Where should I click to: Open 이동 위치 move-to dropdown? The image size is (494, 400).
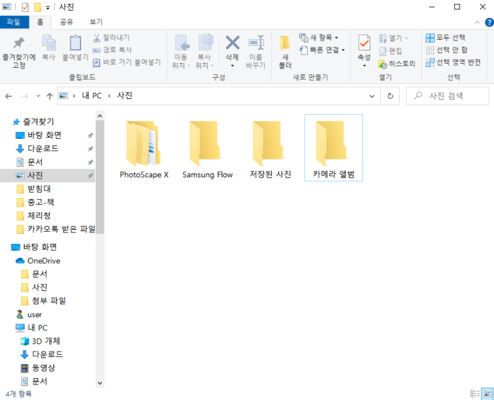[181, 52]
